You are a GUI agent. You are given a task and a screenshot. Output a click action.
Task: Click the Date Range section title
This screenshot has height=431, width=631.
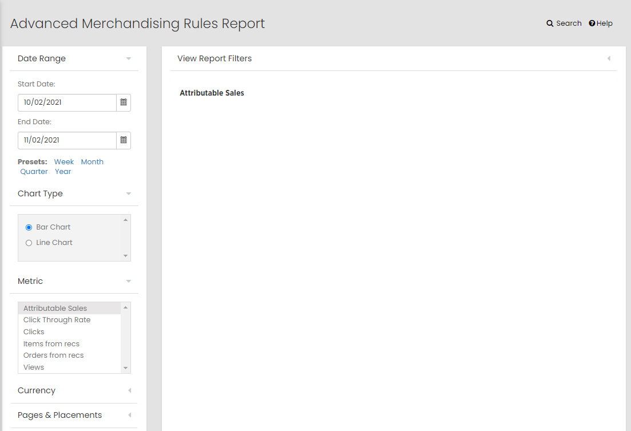pyautogui.click(x=41, y=59)
